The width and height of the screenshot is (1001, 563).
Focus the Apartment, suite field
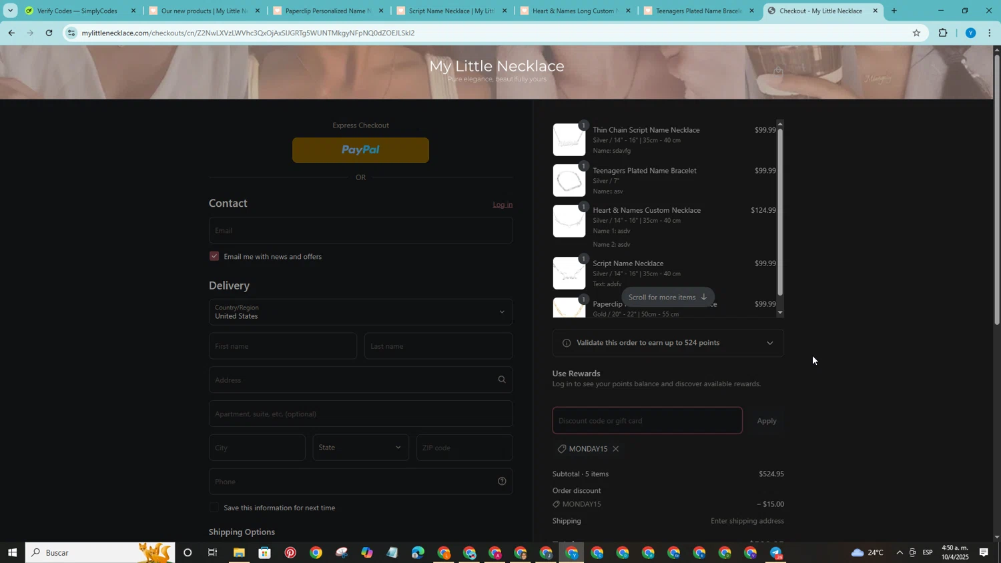(x=360, y=414)
